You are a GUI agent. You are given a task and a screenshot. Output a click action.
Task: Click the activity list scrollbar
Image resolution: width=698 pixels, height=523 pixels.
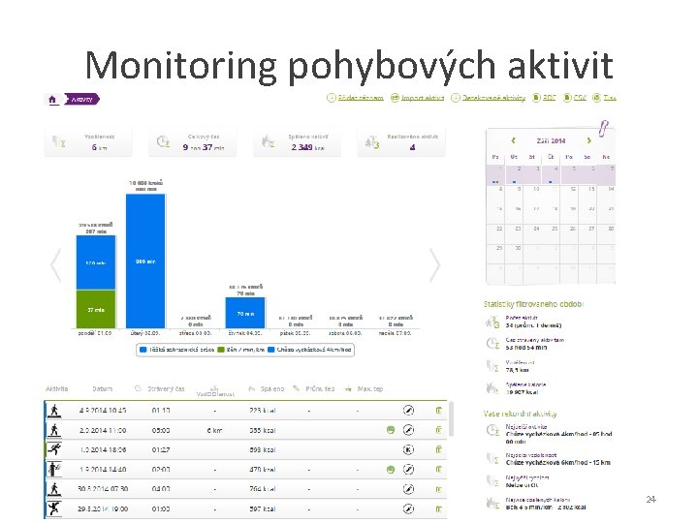(x=451, y=419)
